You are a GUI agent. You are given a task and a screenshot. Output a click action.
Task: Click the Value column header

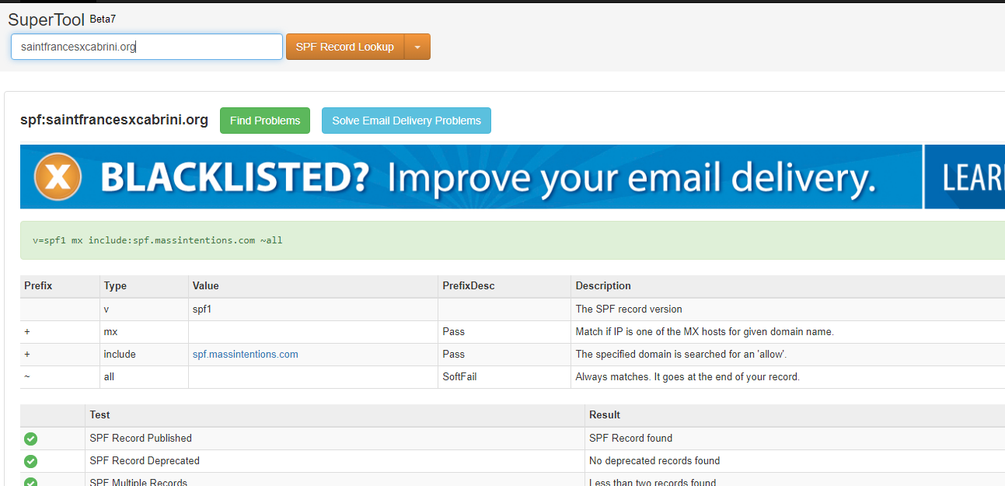(x=206, y=286)
